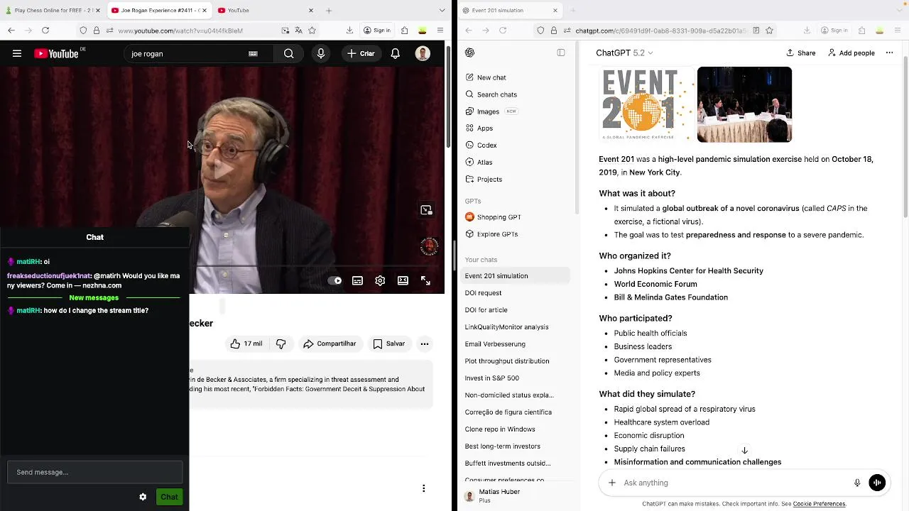The width and height of the screenshot is (909, 511).
Task: Click the ChatGPT logo in the sidebar
Action: pyautogui.click(x=470, y=53)
